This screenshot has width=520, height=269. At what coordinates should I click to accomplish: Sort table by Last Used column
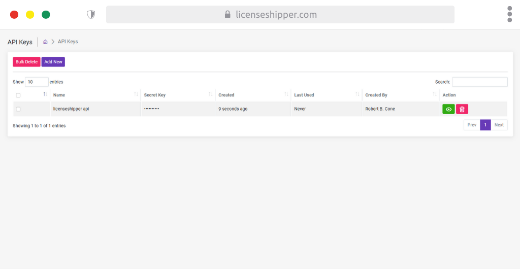357,95
